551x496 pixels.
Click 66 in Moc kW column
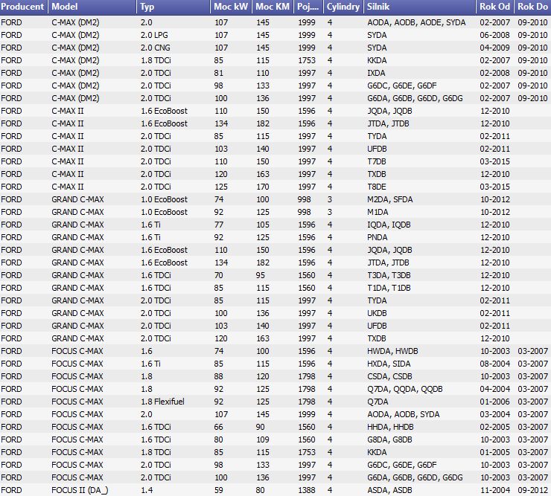pyautogui.click(x=219, y=427)
